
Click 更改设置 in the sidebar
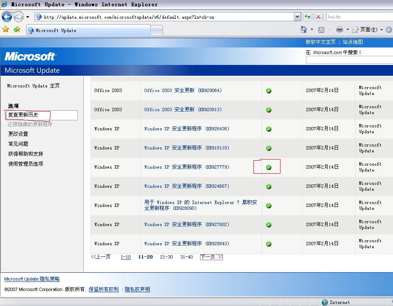point(18,134)
